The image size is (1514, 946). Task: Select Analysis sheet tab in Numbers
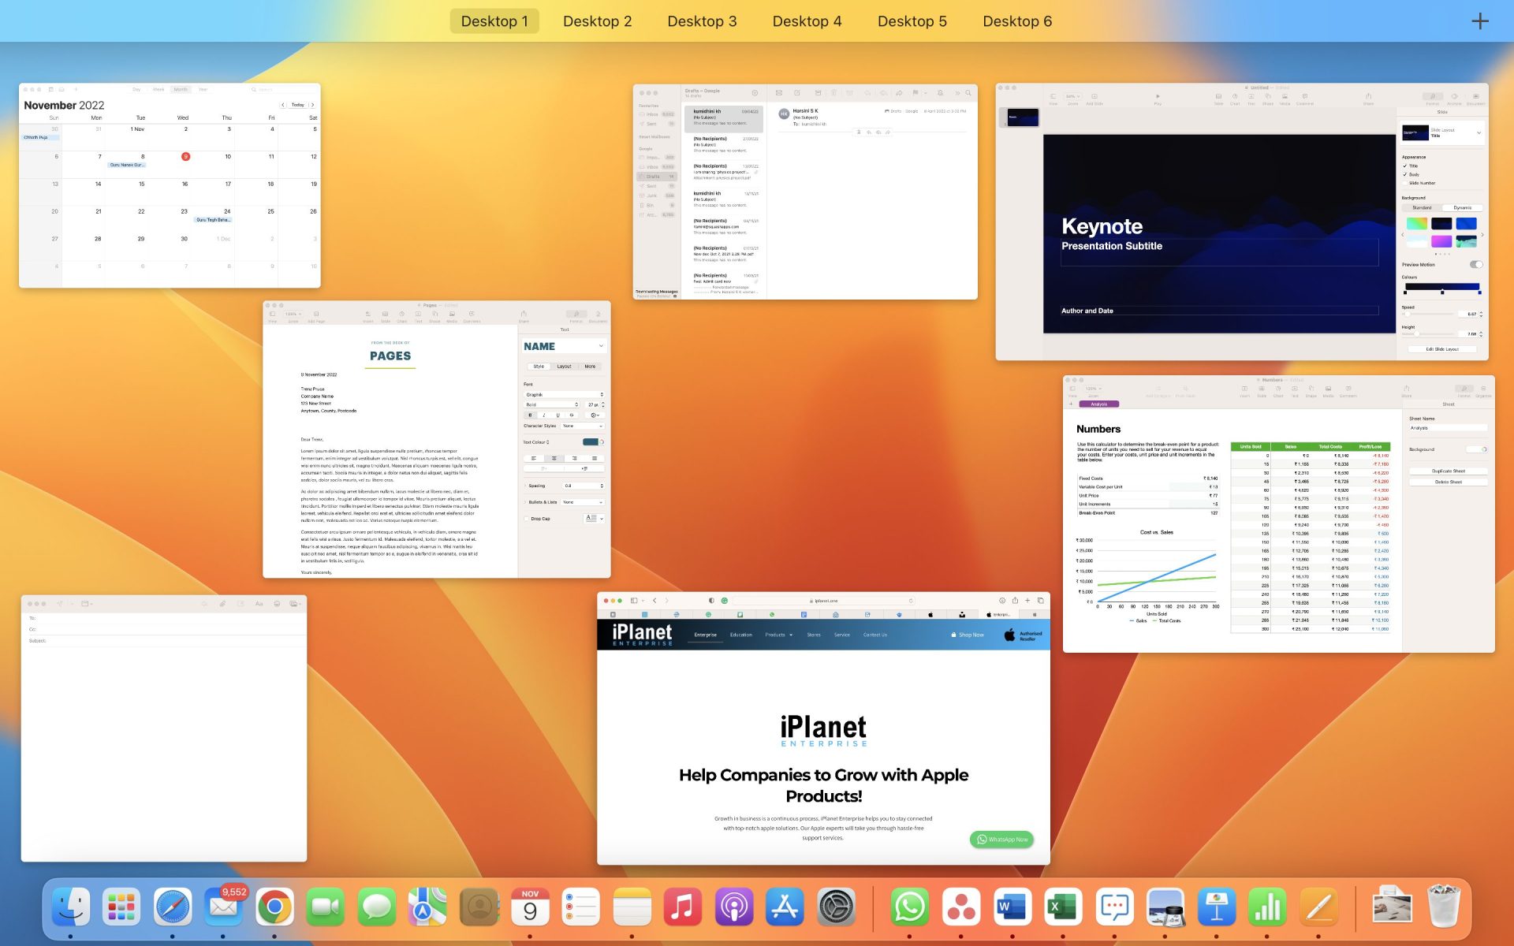point(1099,404)
